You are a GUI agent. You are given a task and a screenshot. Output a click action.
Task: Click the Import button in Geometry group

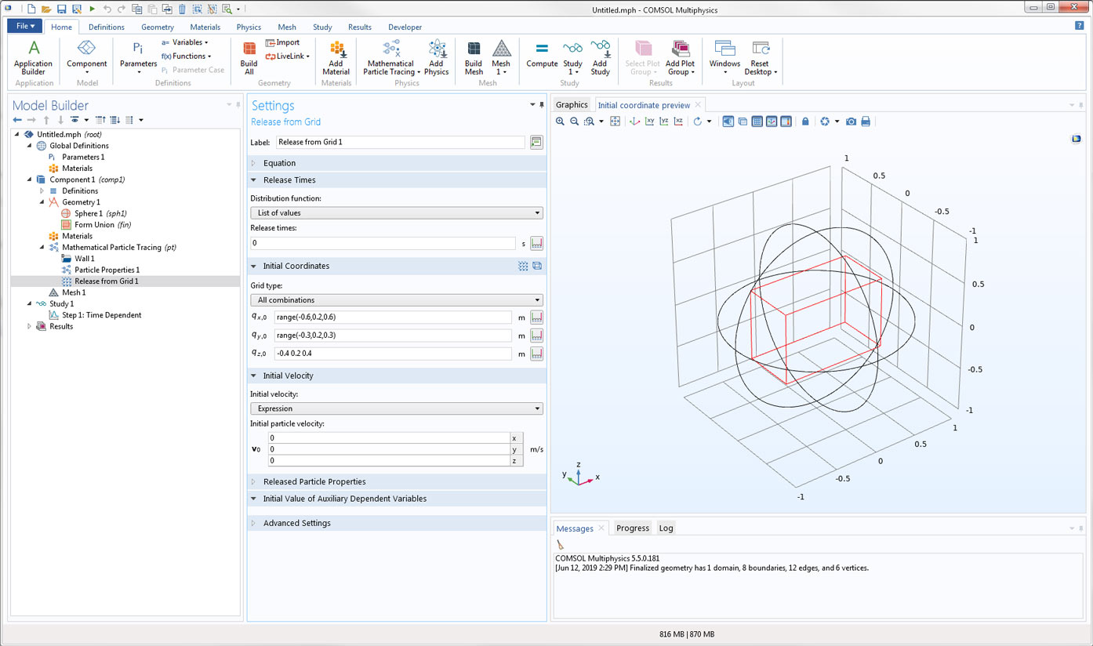282,42
